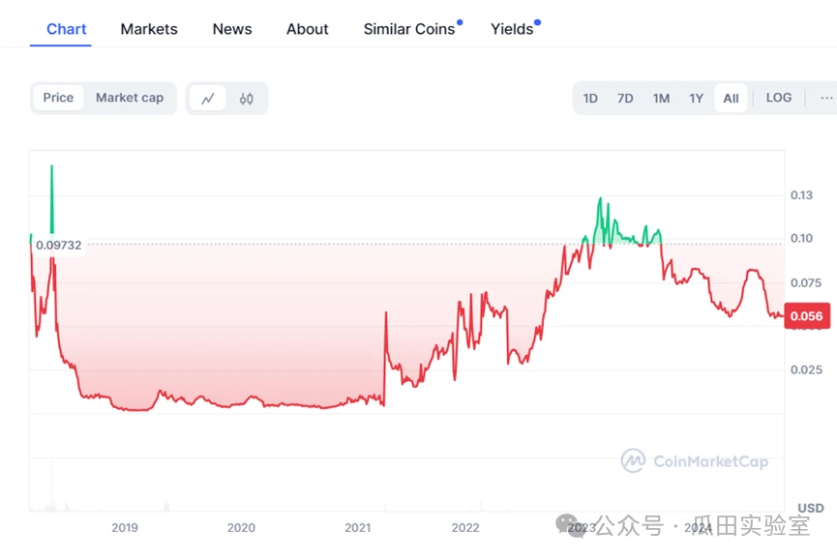Open the Markets tab

149,29
